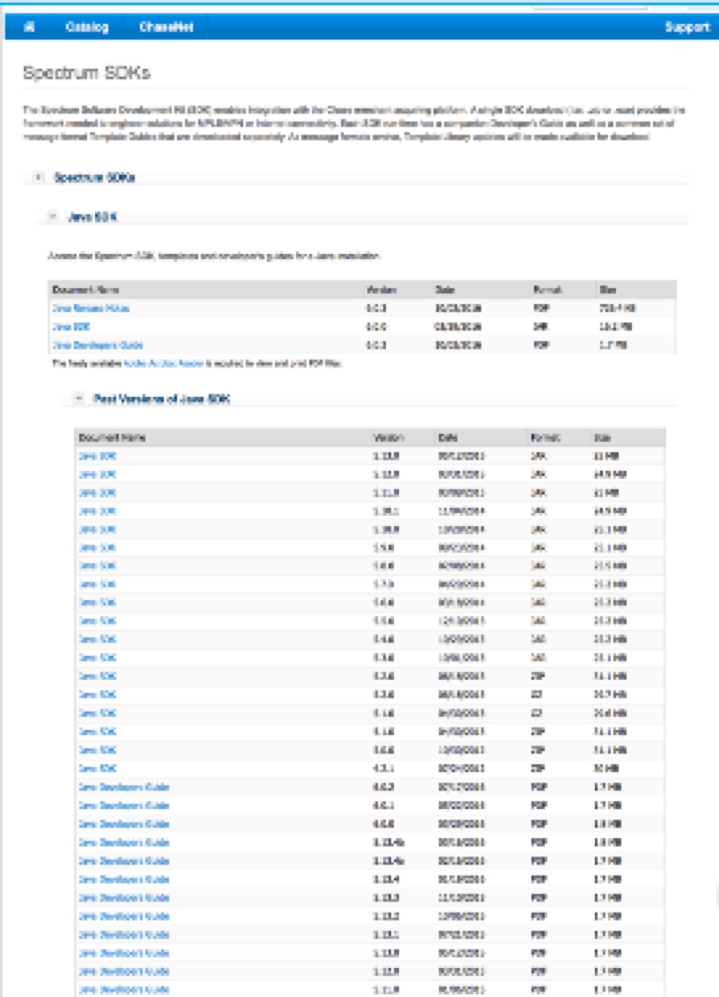719x997 pixels.
Task: Open Java Release Notes link
Action: coord(91,308)
